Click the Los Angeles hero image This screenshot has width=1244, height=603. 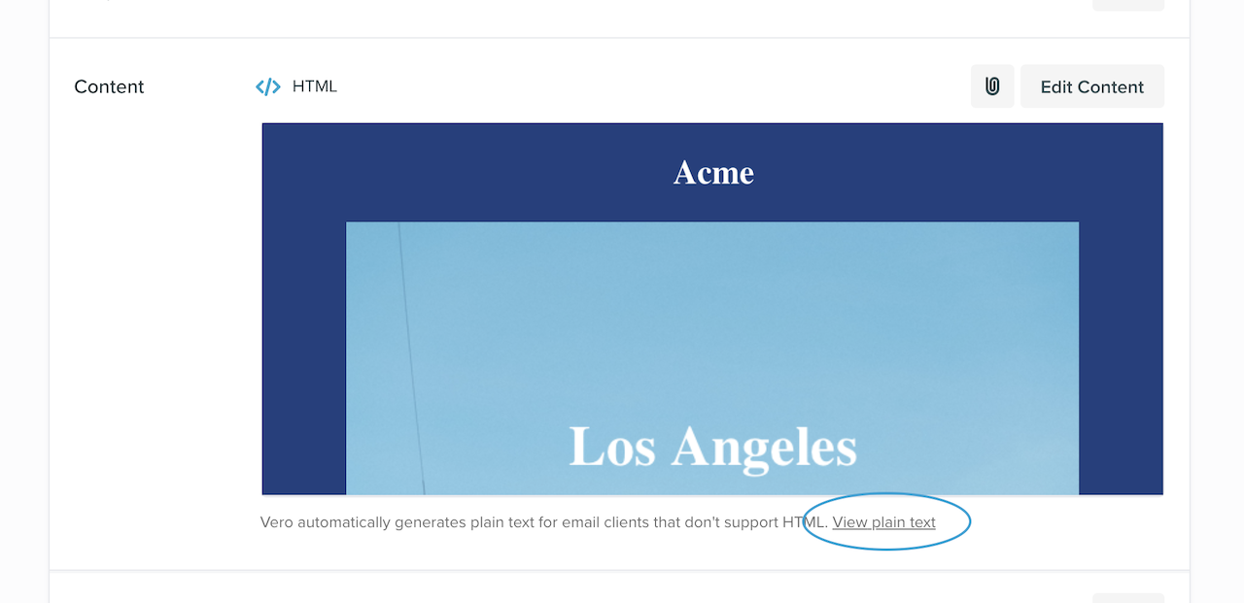coord(711,357)
